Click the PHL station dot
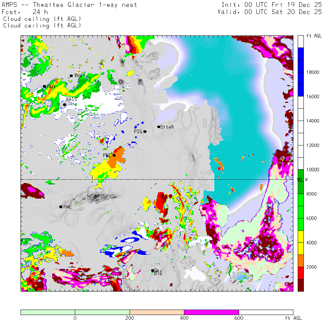This screenshot has width=324, height=324. click(60, 207)
